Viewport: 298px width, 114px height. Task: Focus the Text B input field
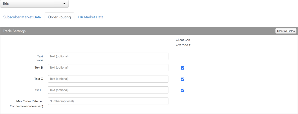pyautogui.click(x=108, y=68)
